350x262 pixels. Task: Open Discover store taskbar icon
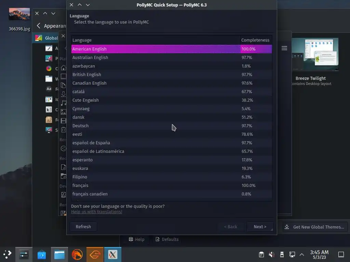pyautogui.click(x=41, y=254)
